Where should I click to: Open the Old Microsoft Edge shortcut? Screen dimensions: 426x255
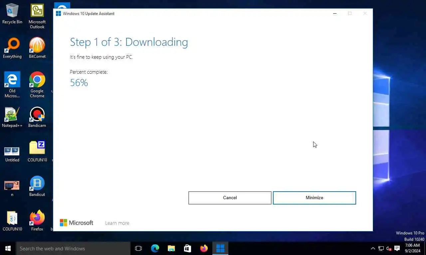pos(12,85)
